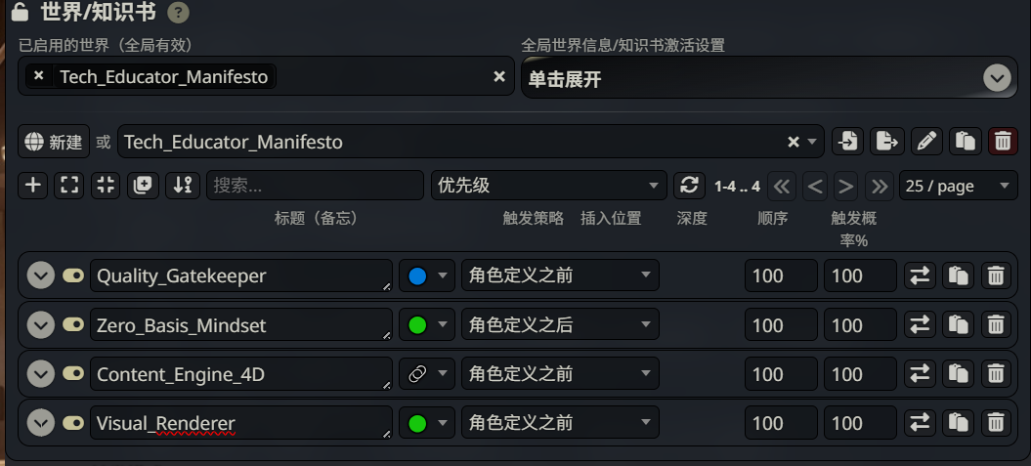The width and height of the screenshot is (1031, 466).
Task: Click the plus icon to add a new entry
Action: 33,186
